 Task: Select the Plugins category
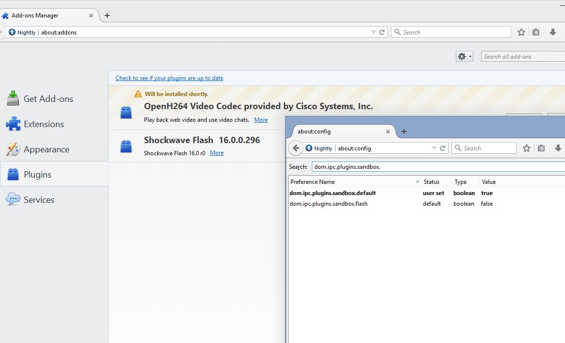(x=54, y=174)
